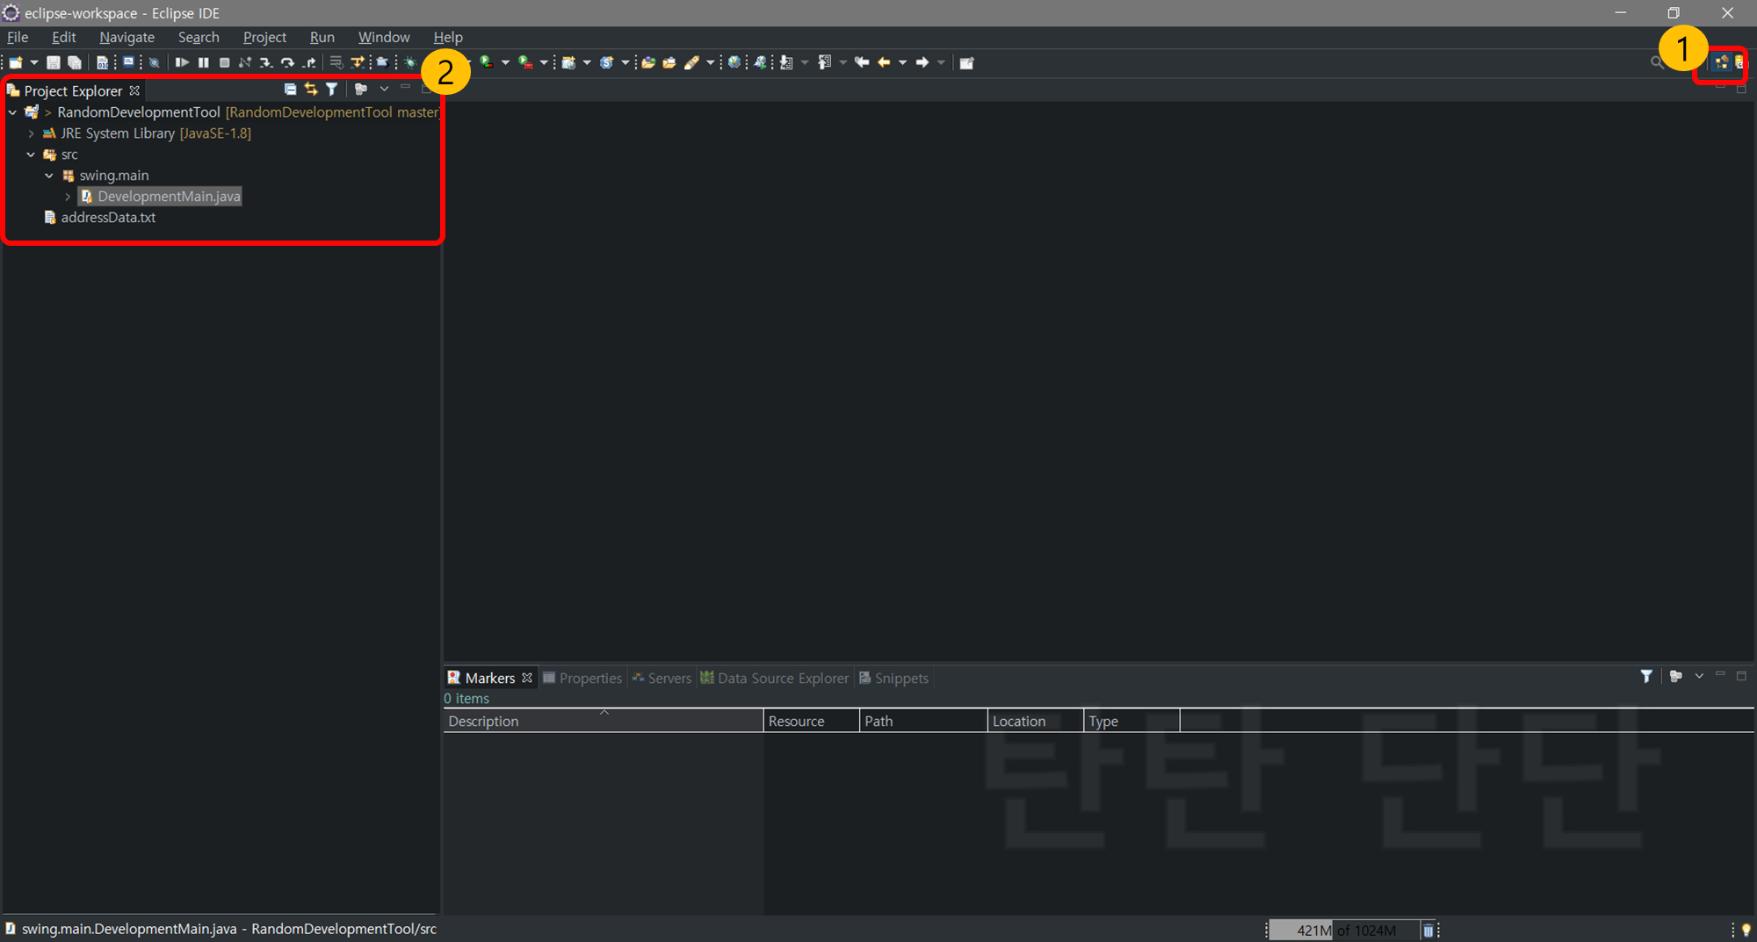Image resolution: width=1757 pixels, height=942 pixels.
Task: Open the Edit menu
Action: (63, 37)
